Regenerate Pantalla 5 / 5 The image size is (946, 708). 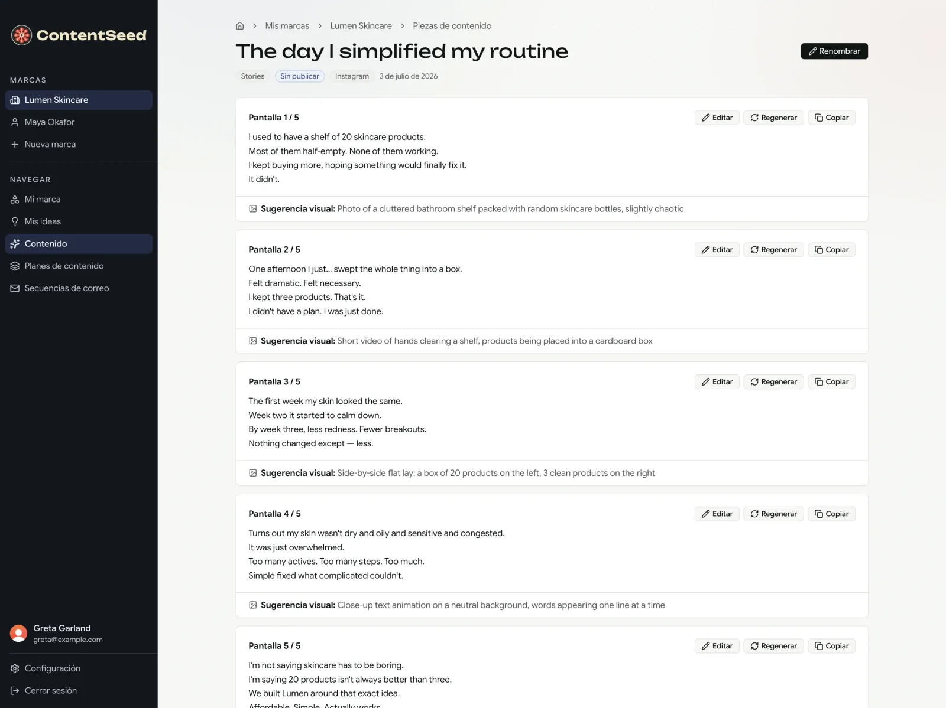pos(773,646)
